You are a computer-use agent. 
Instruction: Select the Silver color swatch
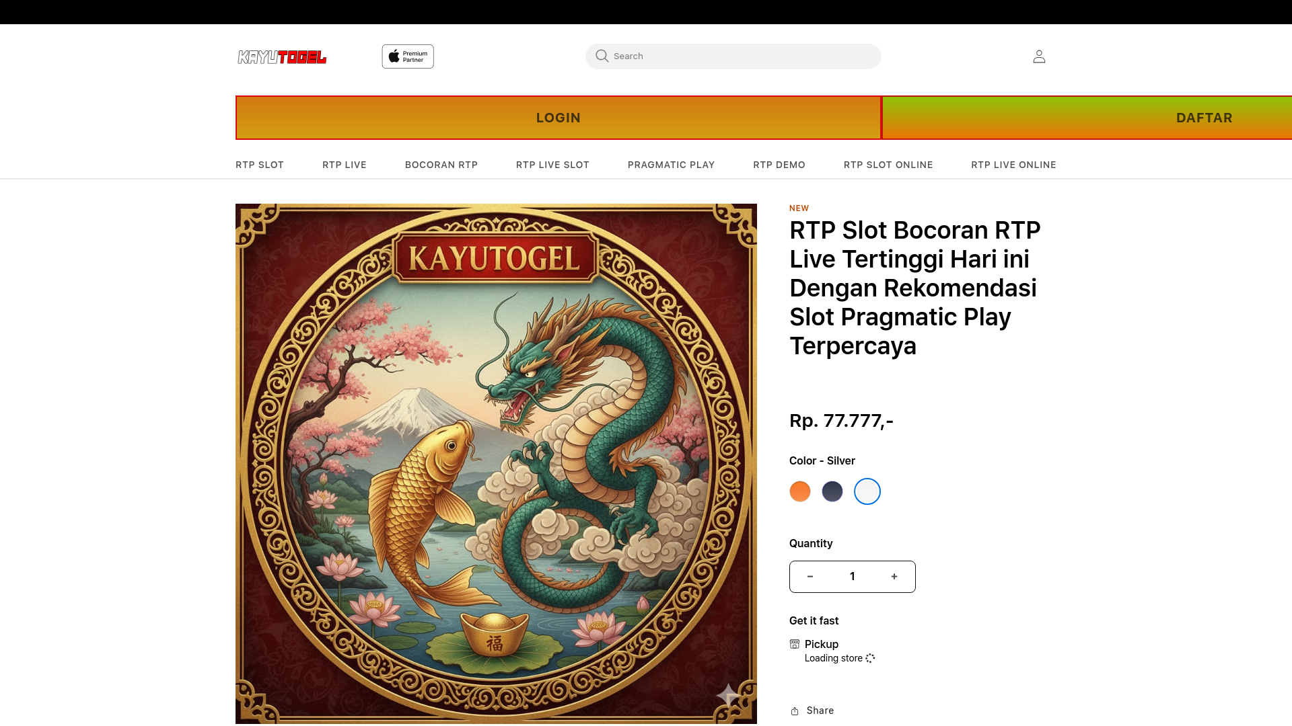[867, 491]
